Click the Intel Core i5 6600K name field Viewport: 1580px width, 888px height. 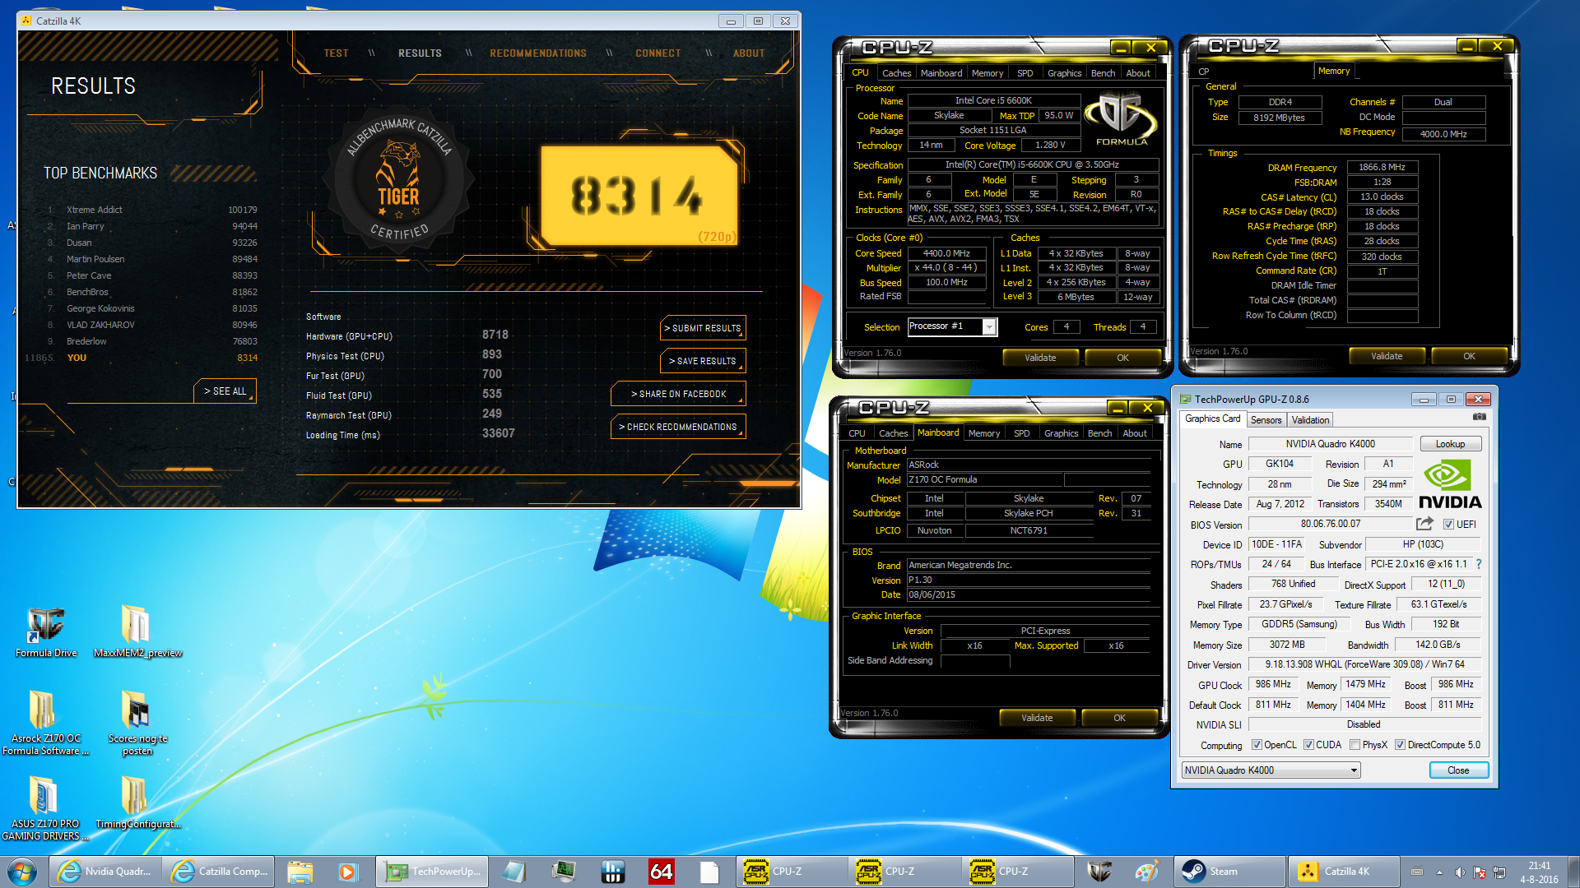coord(993,100)
